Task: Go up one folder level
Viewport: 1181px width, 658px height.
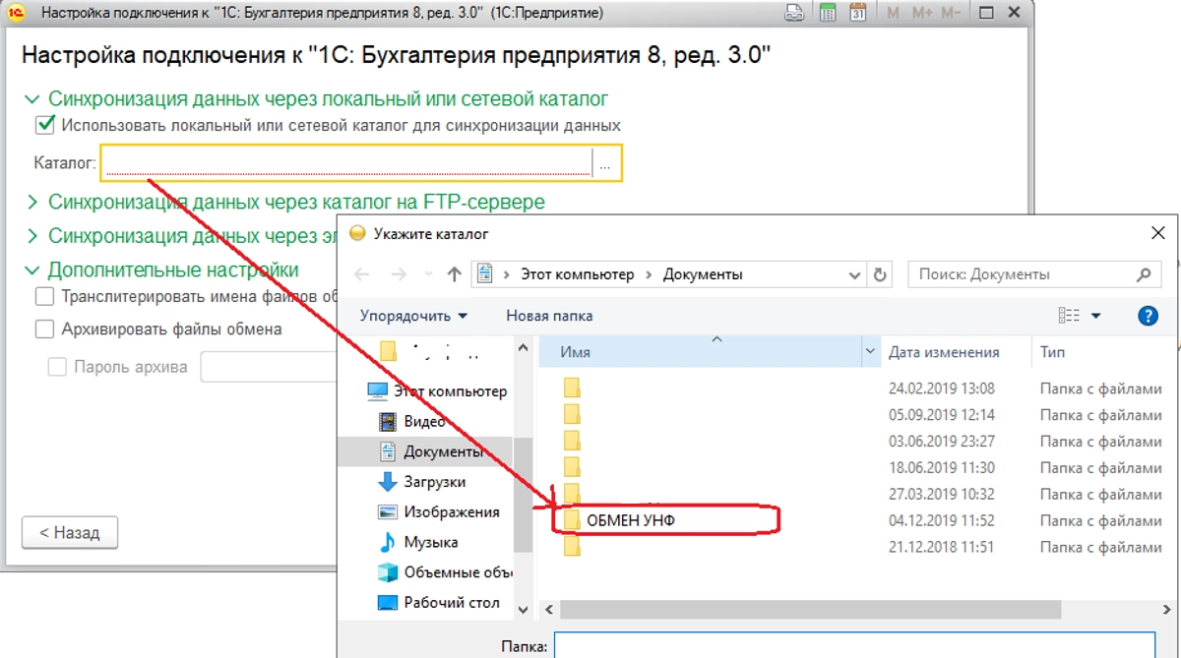Action: pos(454,275)
